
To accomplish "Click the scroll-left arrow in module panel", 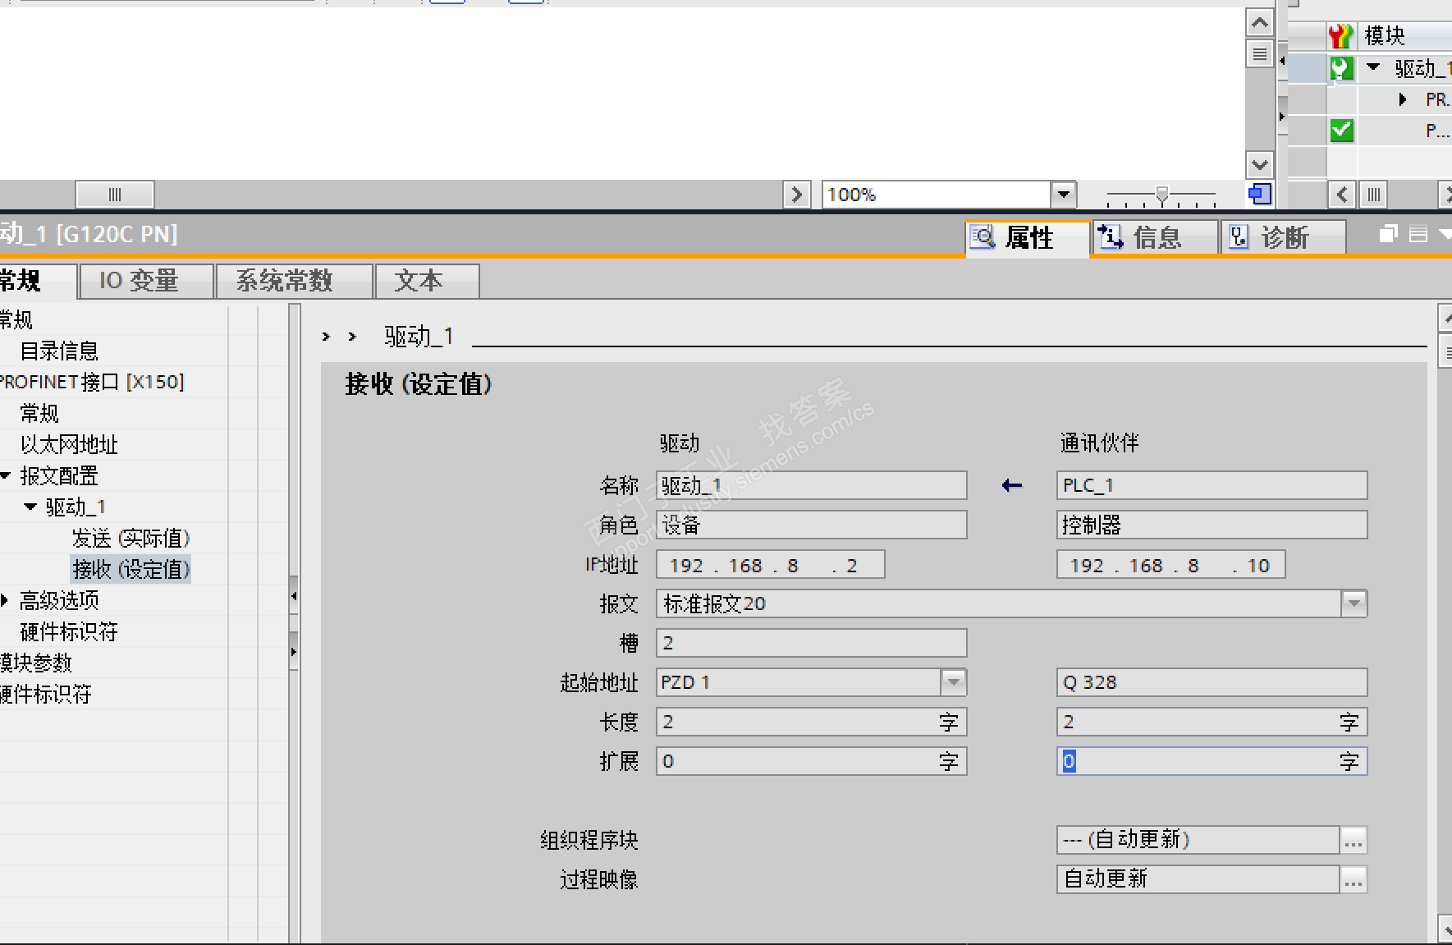I will (x=1342, y=195).
